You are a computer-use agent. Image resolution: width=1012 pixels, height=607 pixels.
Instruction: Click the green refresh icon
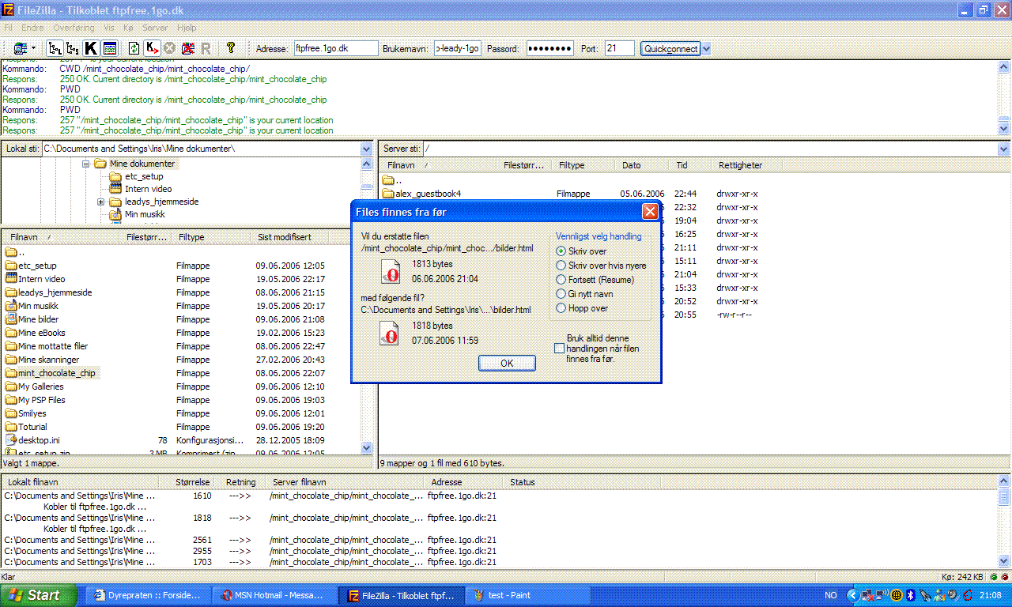click(x=134, y=48)
